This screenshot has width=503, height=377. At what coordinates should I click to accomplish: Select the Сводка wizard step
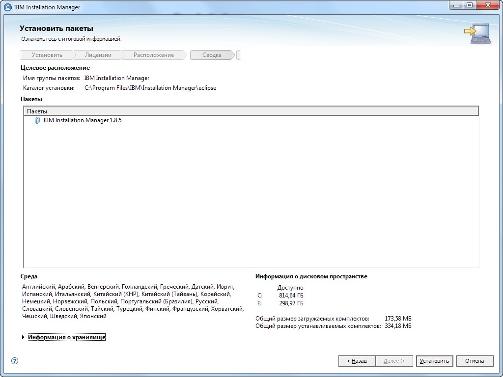[x=212, y=55]
